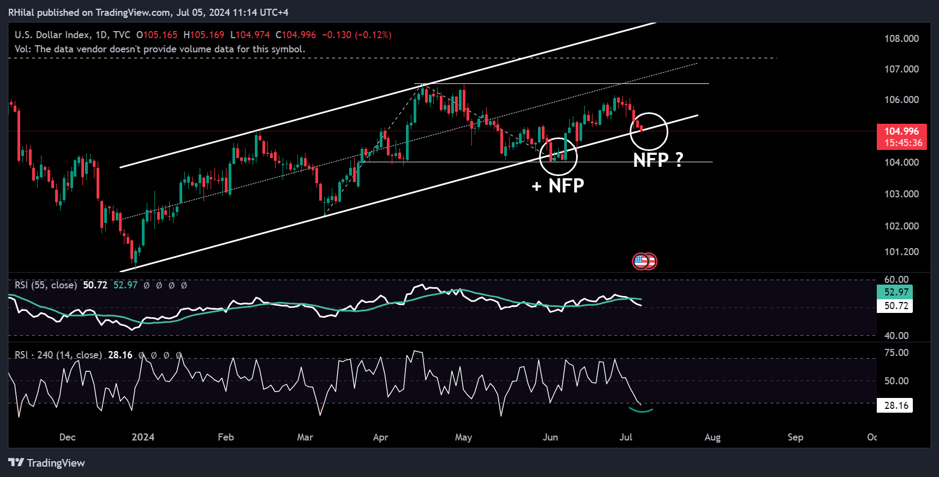Click the RHilal published header text
This screenshot has width=939, height=477.
coord(148,12)
